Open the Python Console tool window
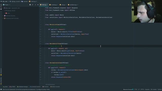162x91 pixels. coord(55,87)
